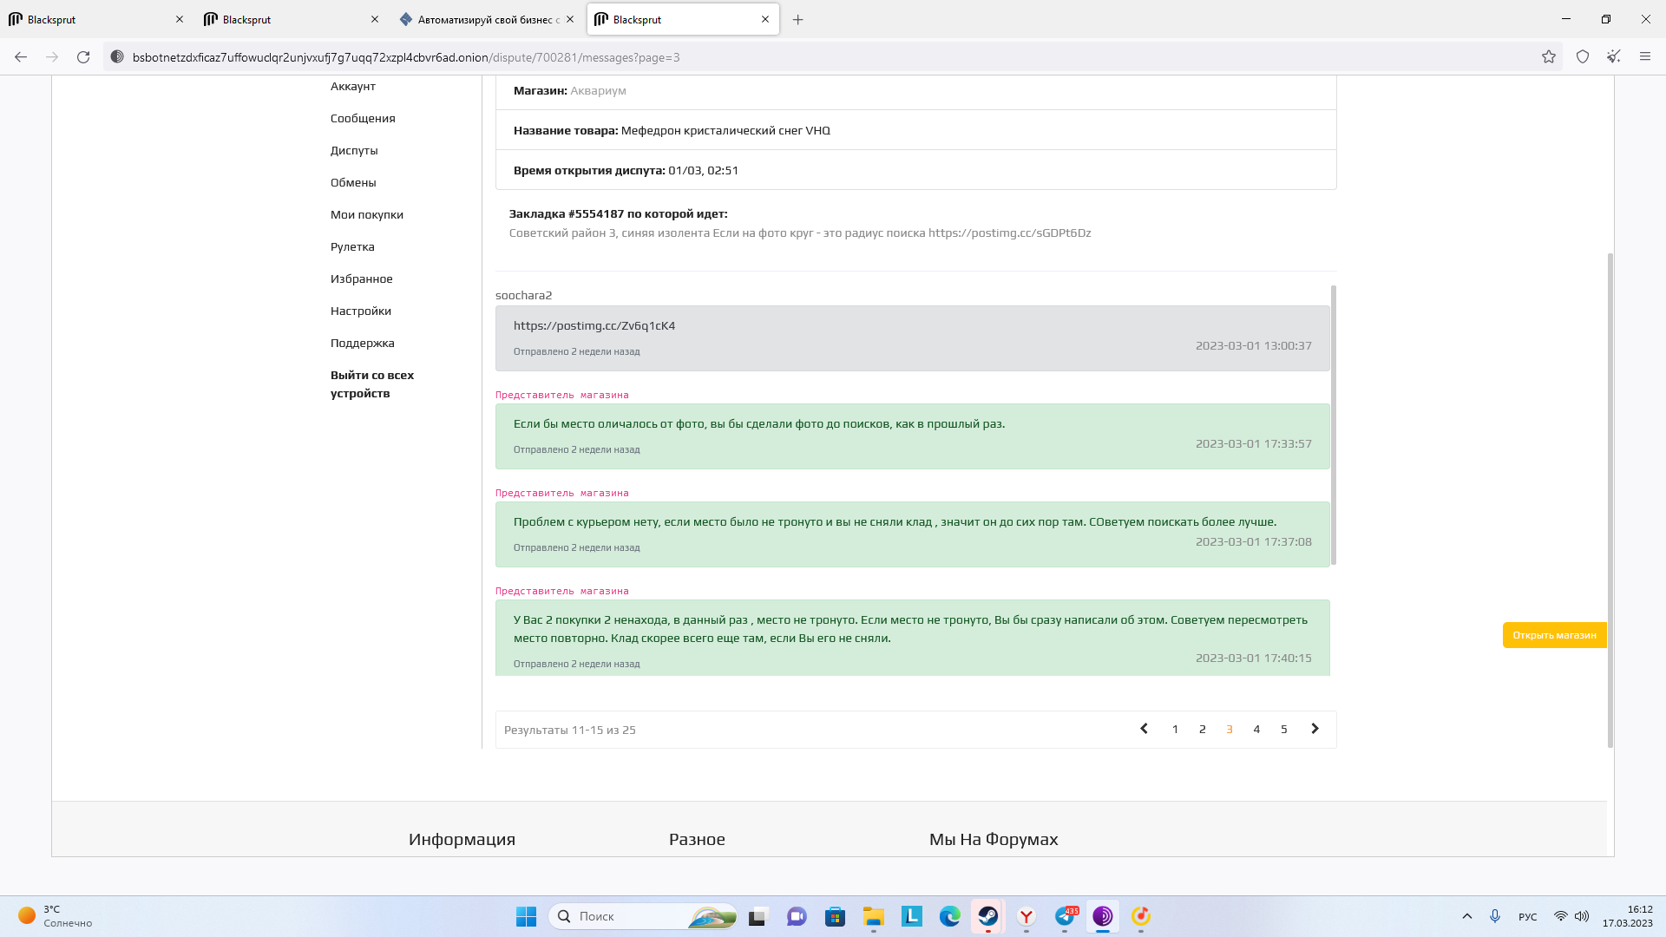Open the weather widget showing 3°C

click(x=56, y=916)
